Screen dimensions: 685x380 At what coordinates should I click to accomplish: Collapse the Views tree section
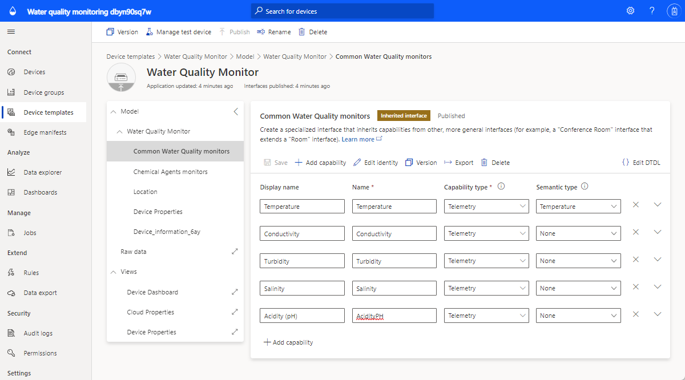click(113, 272)
